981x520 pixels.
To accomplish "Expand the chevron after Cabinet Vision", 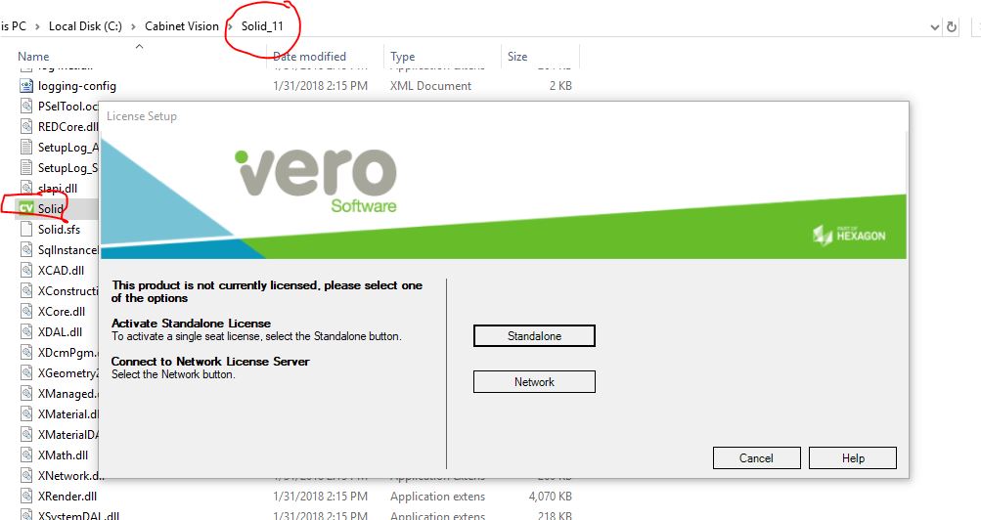I will [x=230, y=26].
